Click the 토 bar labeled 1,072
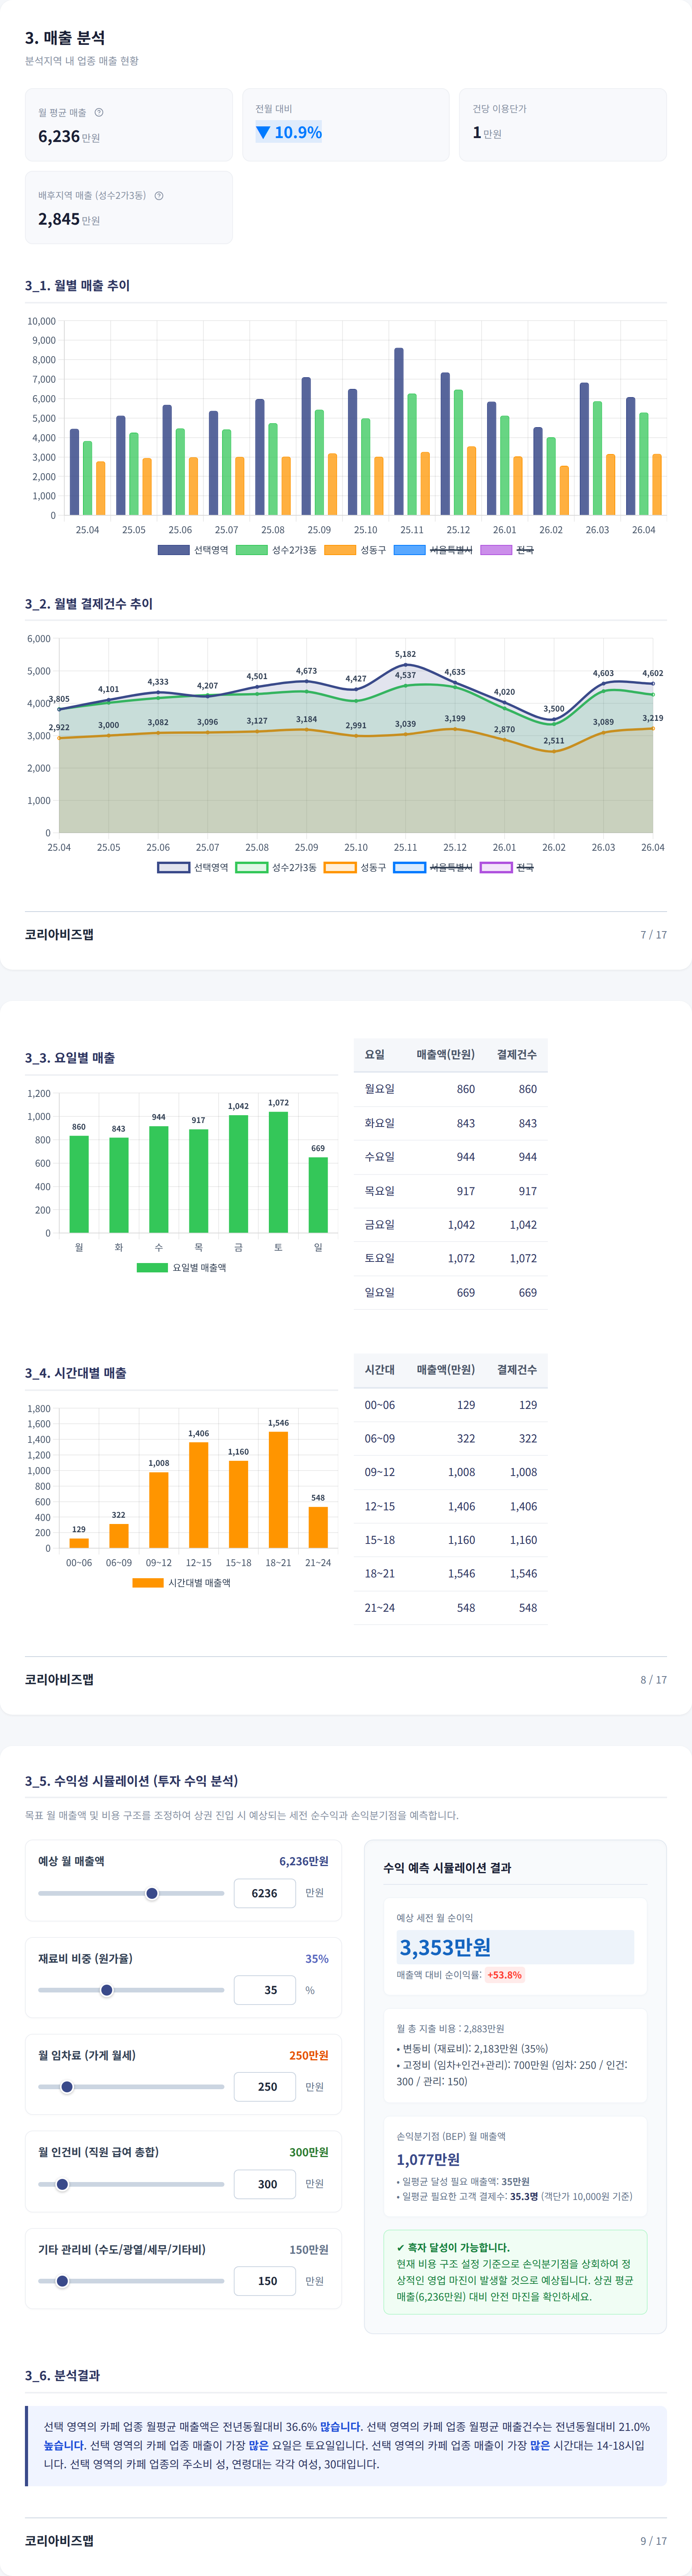The height and width of the screenshot is (2576, 692). click(x=279, y=1172)
